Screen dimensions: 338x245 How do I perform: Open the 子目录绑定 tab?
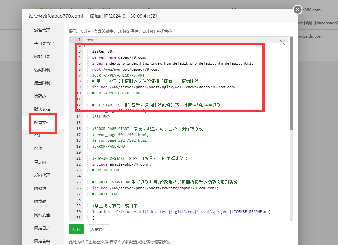(x=44, y=43)
